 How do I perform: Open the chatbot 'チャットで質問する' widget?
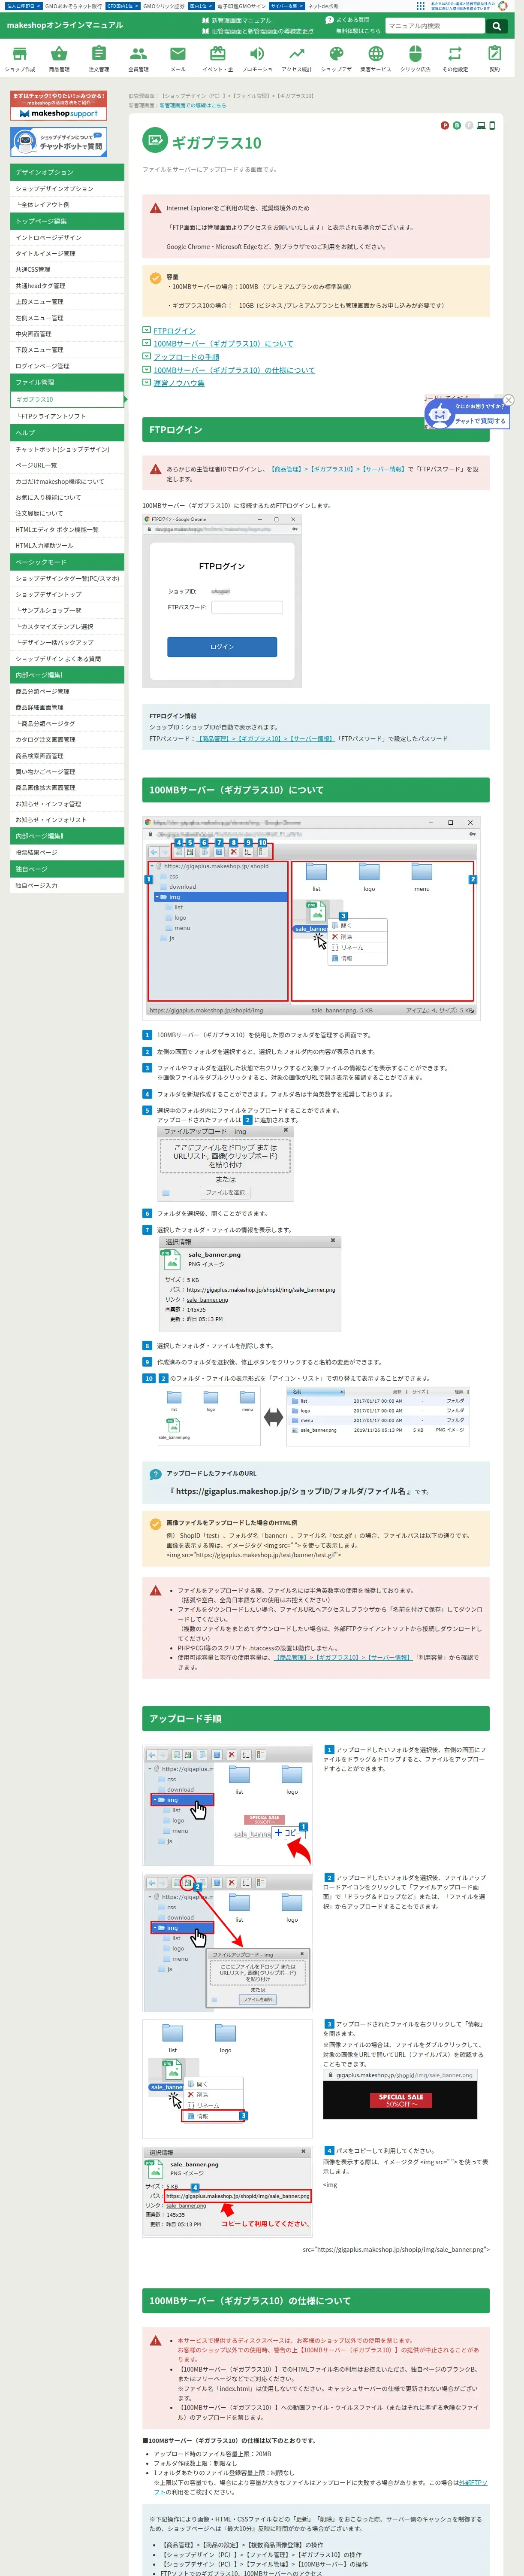pos(467,414)
